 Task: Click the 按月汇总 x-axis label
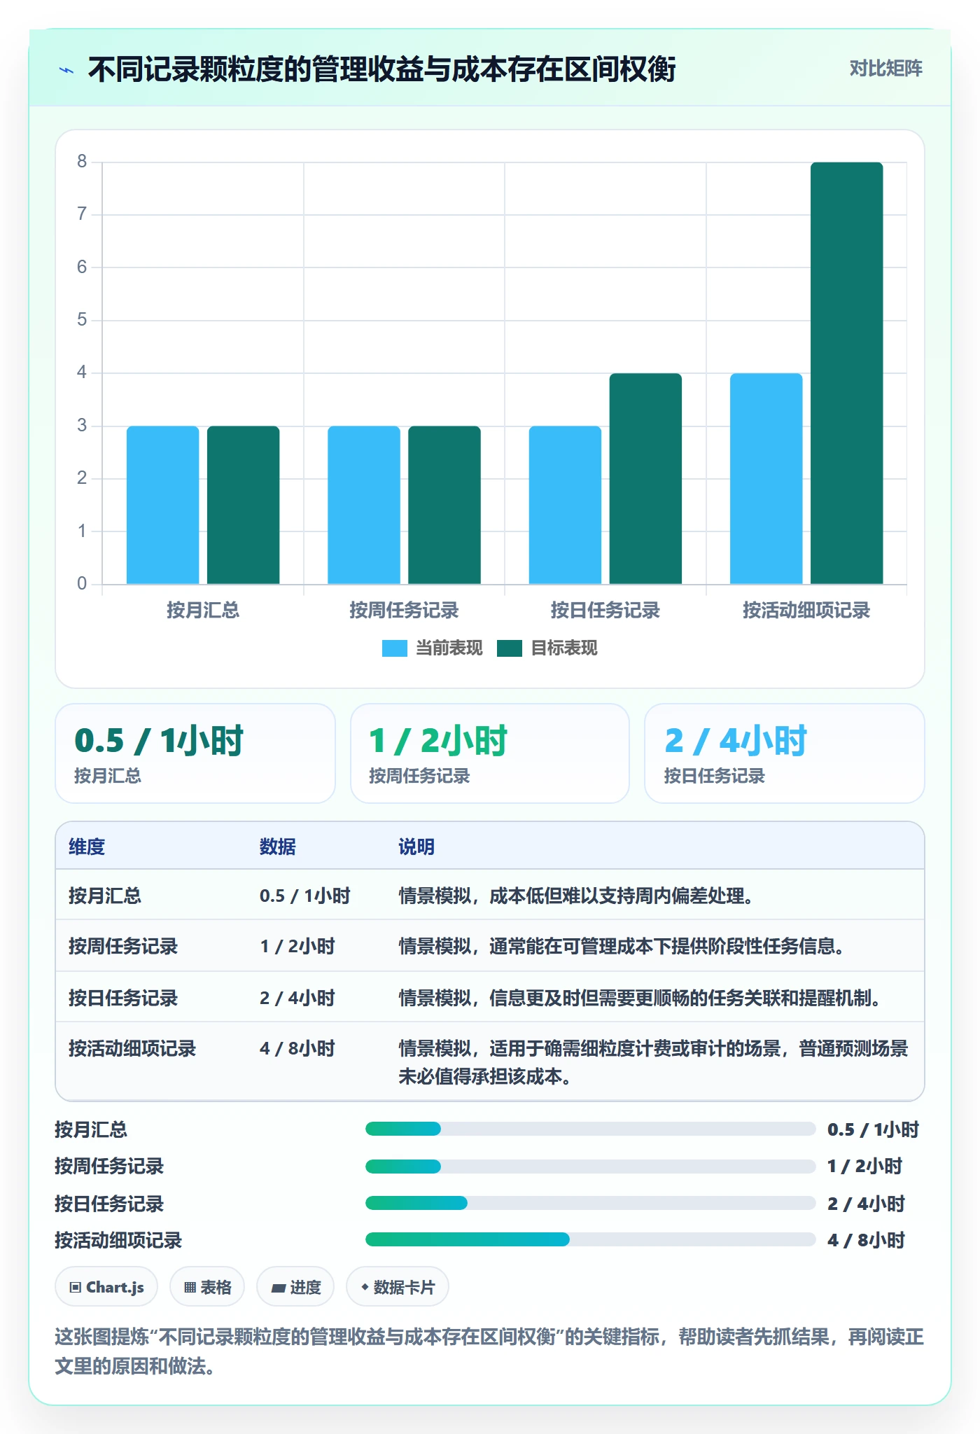[x=203, y=611]
